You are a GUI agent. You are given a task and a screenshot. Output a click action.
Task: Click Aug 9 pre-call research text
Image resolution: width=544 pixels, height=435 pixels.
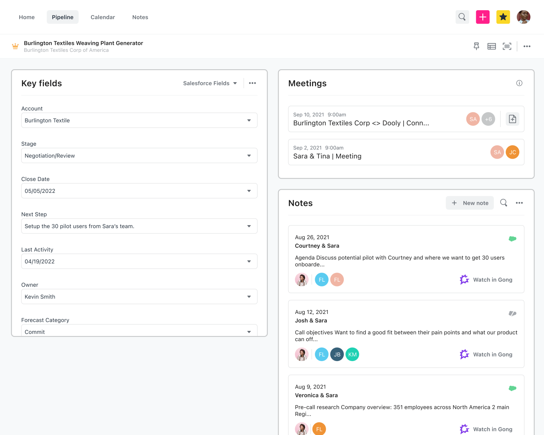[x=402, y=410]
